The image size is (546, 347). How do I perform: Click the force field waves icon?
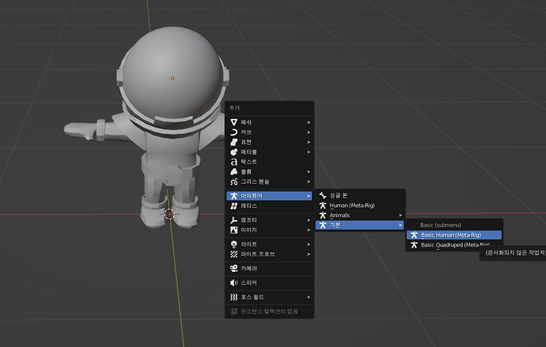[234, 297]
